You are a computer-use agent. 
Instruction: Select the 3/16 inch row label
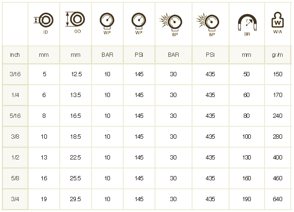click(x=15, y=74)
